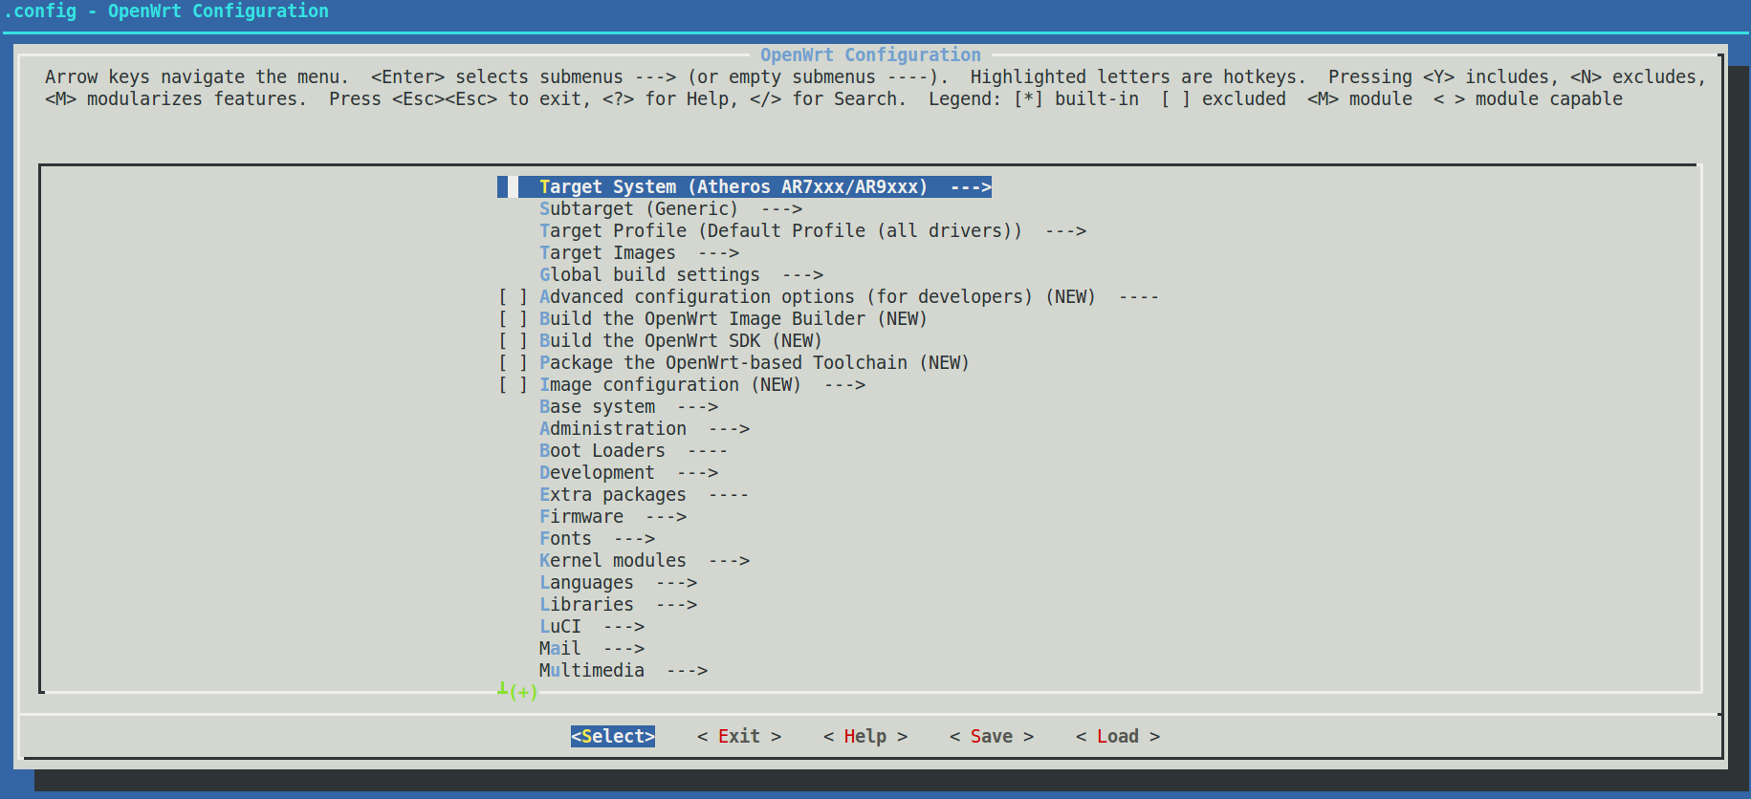Select the Boot Loaders entry
1751x799 pixels.
click(634, 451)
